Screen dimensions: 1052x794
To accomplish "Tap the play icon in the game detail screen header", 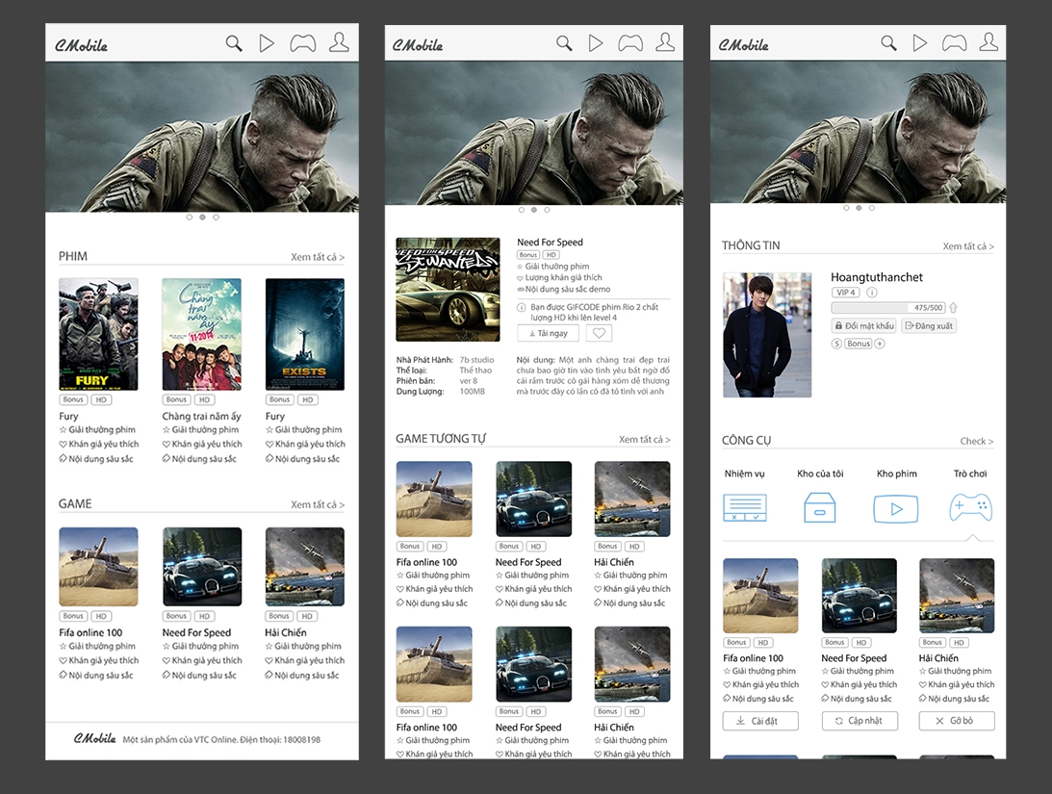I will [595, 43].
